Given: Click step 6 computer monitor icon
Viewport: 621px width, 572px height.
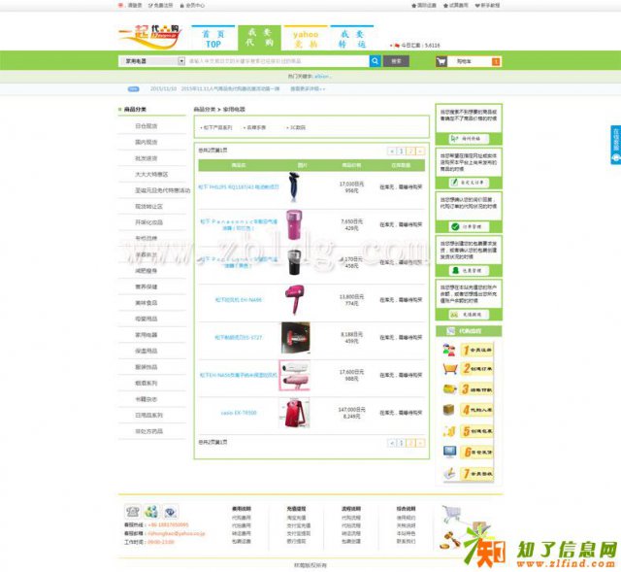Looking at the screenshot, I should (449, 453).
